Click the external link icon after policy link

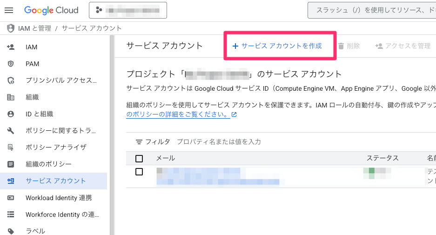click(x=234, y=114)
